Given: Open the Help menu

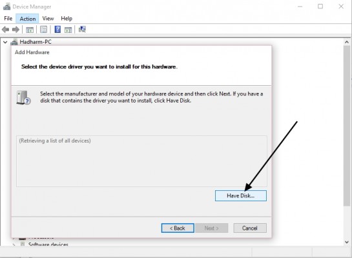Looking at the screenshot, I should coord(67,18).
